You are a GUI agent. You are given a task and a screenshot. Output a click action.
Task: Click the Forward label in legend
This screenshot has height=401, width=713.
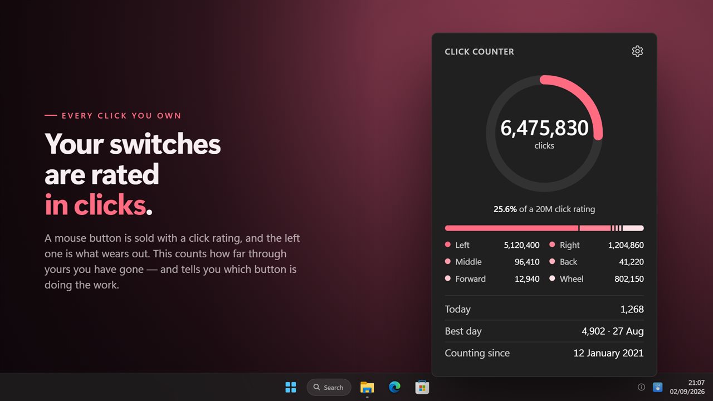[x=471, y=279]
